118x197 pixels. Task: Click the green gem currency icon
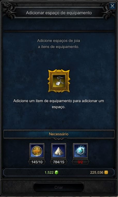point(57,172)
